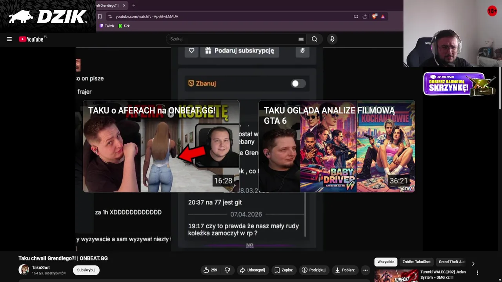Select the Źródło: TakuShot filter chip
The width and height of the screenshot is (502, 282).
(x=417, y=262)
